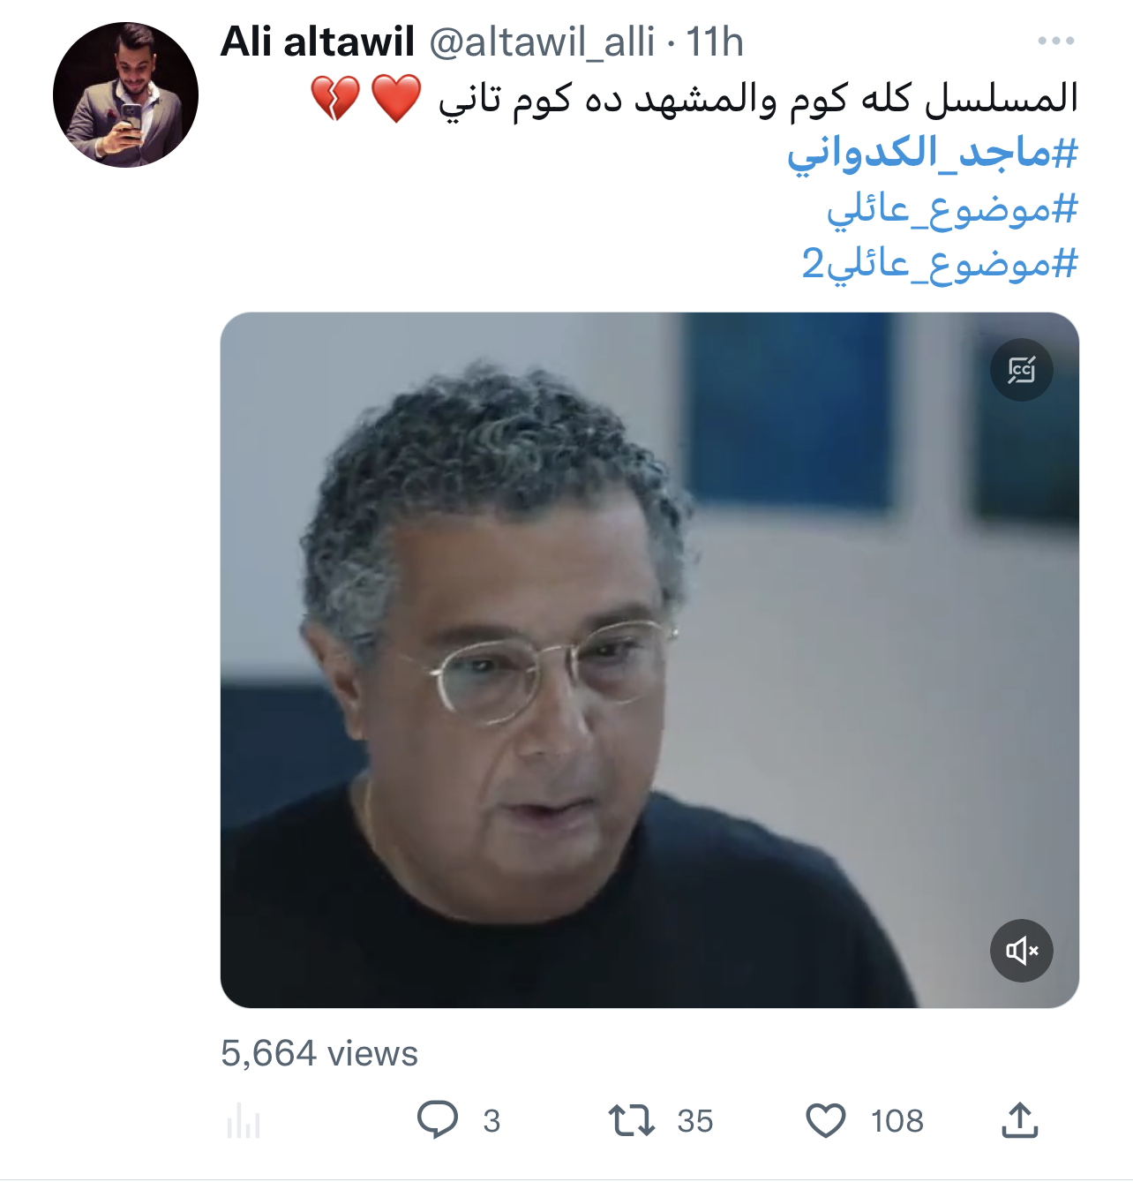The image size is (1133, 1182).
Task: Like the tweet with the heart icon
Action: 826,1121
